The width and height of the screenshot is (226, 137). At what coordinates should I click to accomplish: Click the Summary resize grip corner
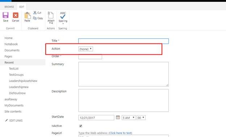click(x=167, y=85)
